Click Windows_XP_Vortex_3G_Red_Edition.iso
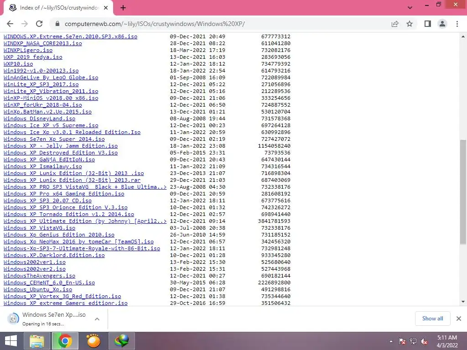Image resolution: width=467 pixels, height=350 pixels. tap(62, 297)
